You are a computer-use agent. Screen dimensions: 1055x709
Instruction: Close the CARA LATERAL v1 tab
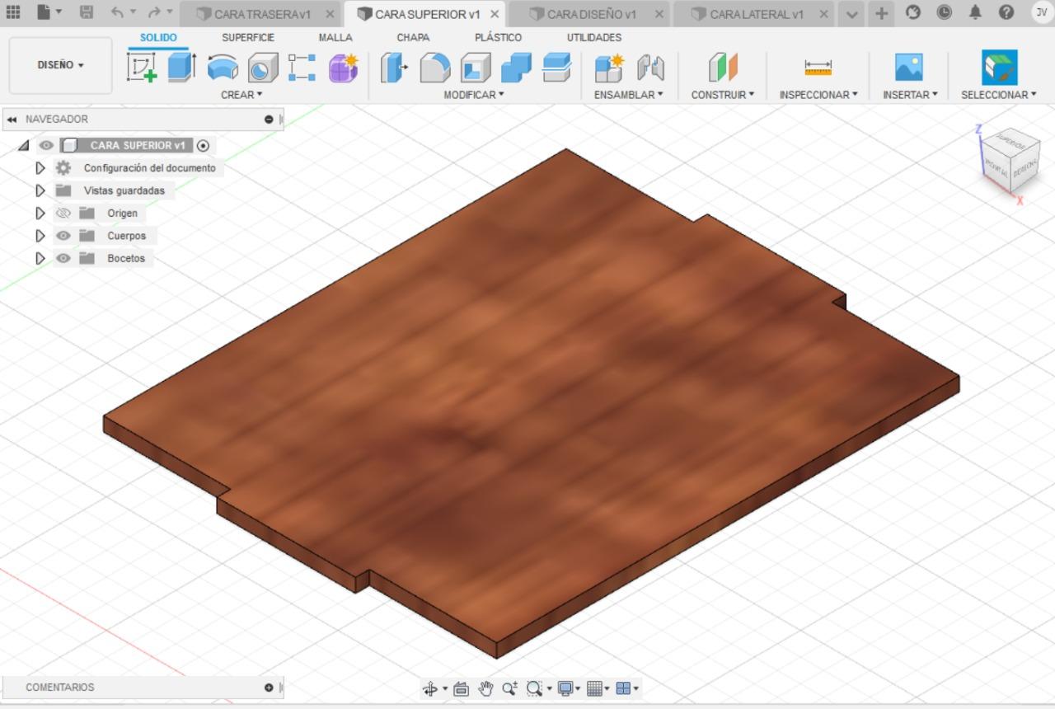tap(824, 14)
